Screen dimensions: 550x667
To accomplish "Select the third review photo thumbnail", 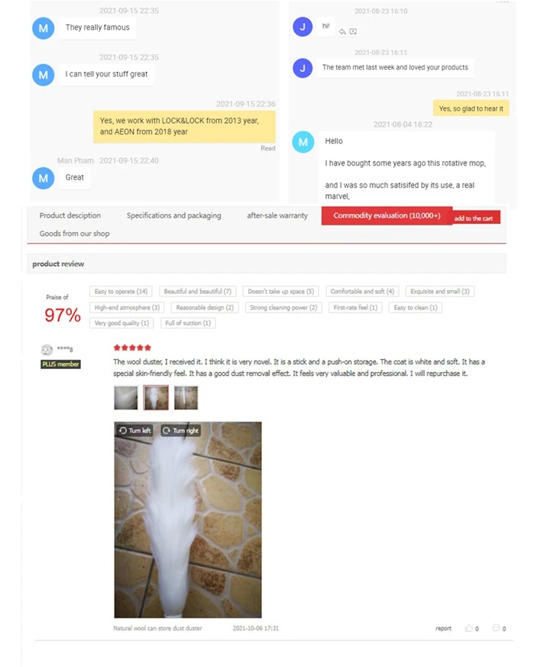I will (186, 398).
